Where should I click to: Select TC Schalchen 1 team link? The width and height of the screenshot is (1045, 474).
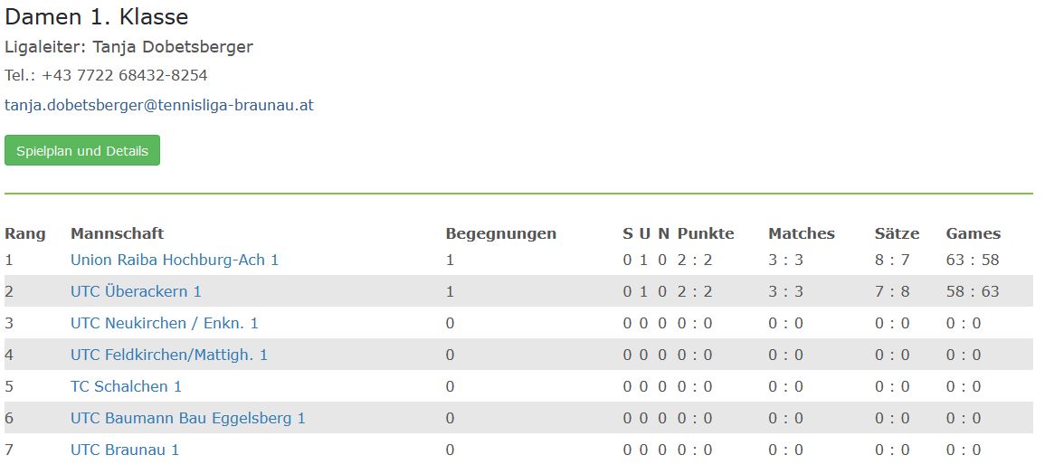[126, 386]
